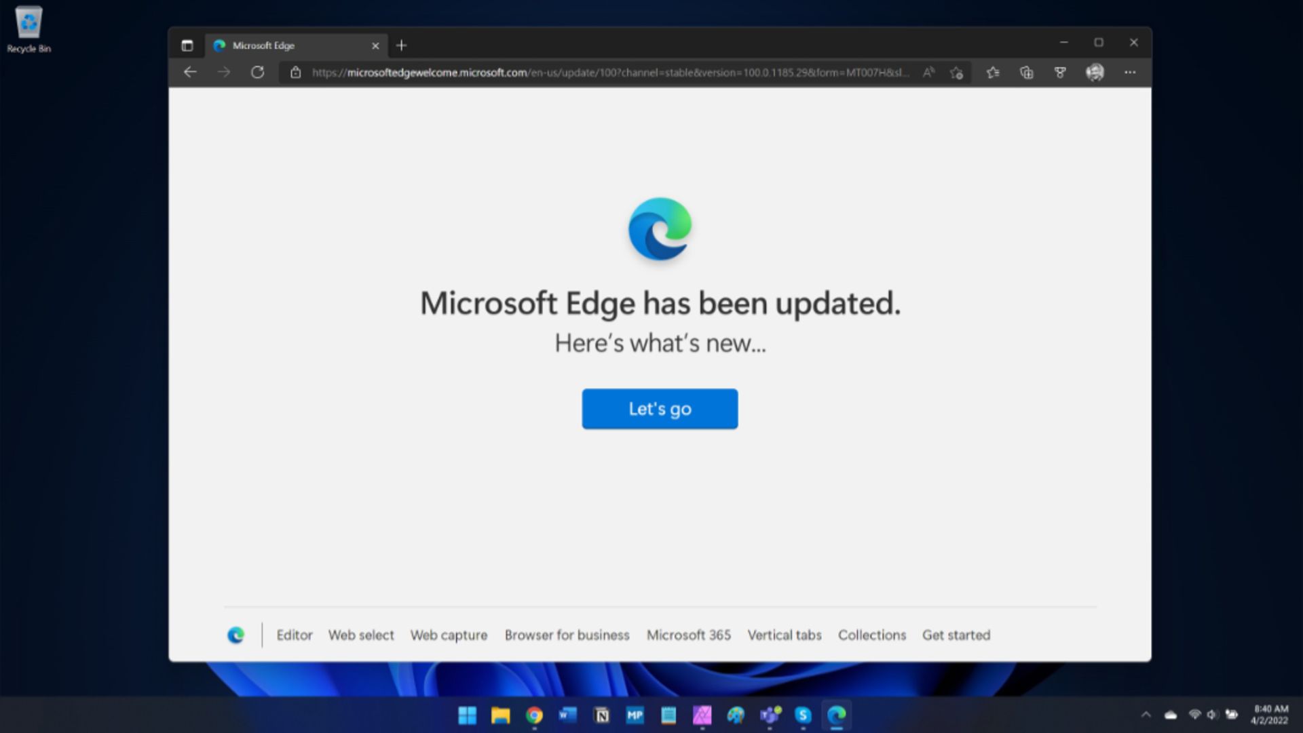Open Browser for business section
Viewport: 1303px width, 733px height.
click(567, 635)
